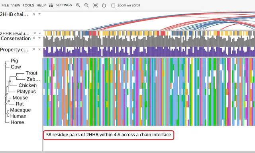The image size is (255, 153).
Task: Open the 2HHB chain track dropdown arrow
Action: pos(39,14)
